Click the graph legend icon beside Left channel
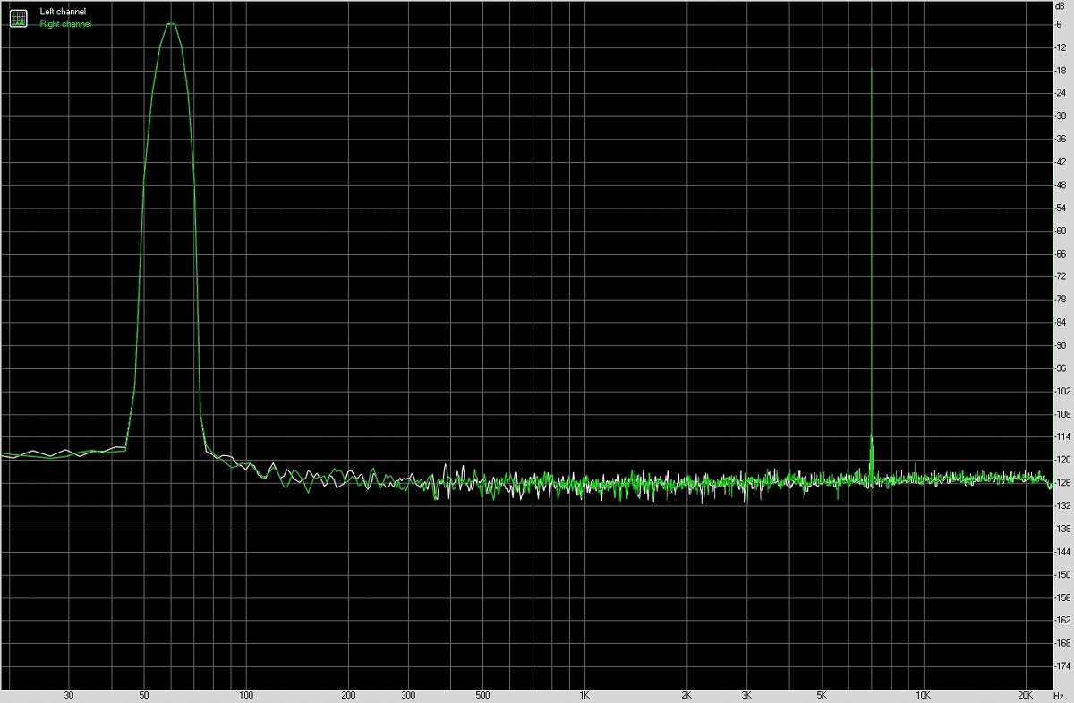The height and width of the screenshot is (703, 1074). (18, 17)
